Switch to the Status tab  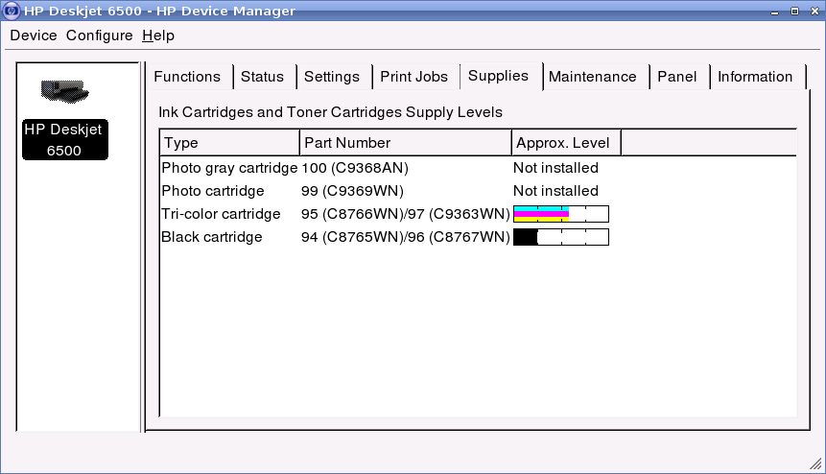(x=262, y=77)
